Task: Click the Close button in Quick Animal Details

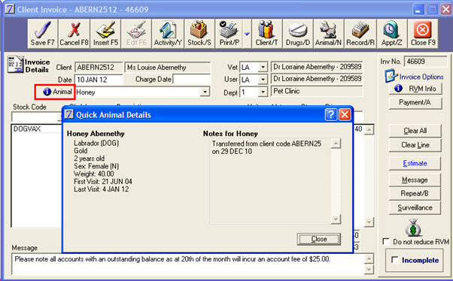Action: (319, 239)
